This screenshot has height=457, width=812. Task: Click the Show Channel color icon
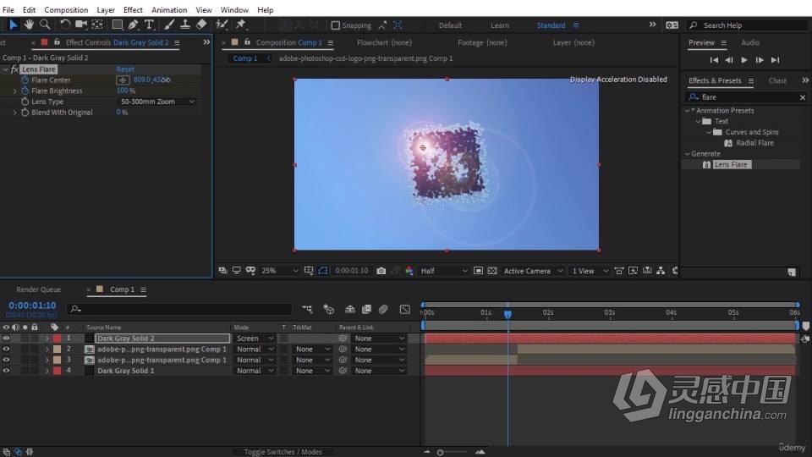tap(409, 271)
